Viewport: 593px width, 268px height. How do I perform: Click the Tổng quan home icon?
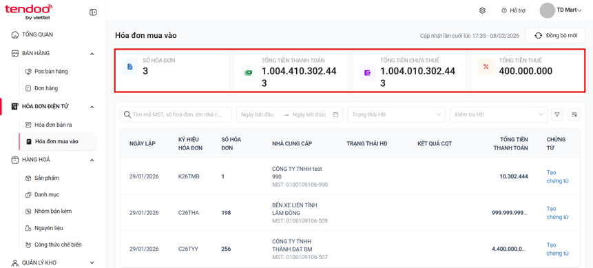click(14, 35)
